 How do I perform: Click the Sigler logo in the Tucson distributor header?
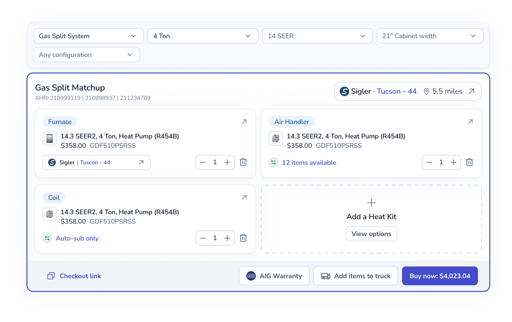tap(344, 91)
